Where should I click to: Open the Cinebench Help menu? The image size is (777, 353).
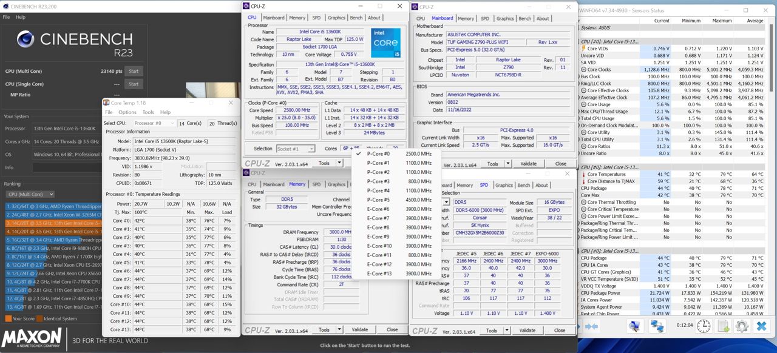[x=21, y=17]
